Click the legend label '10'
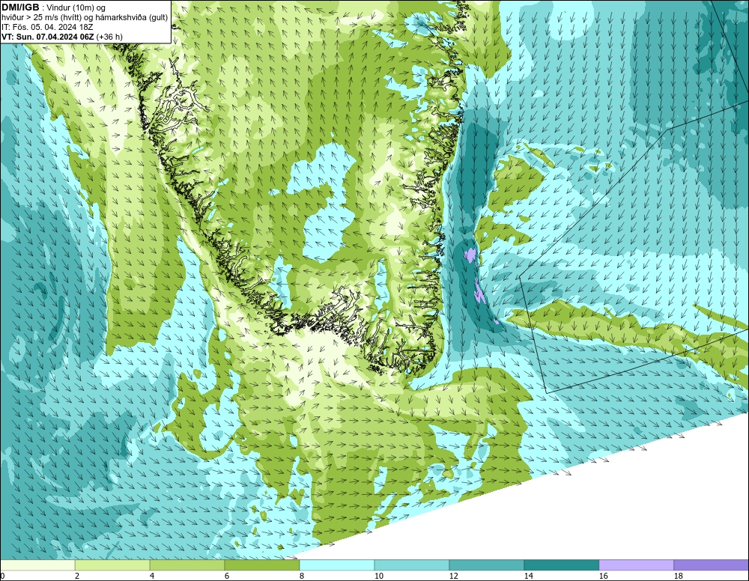Screen dimensions: 749x581 (x=379, y=576)
